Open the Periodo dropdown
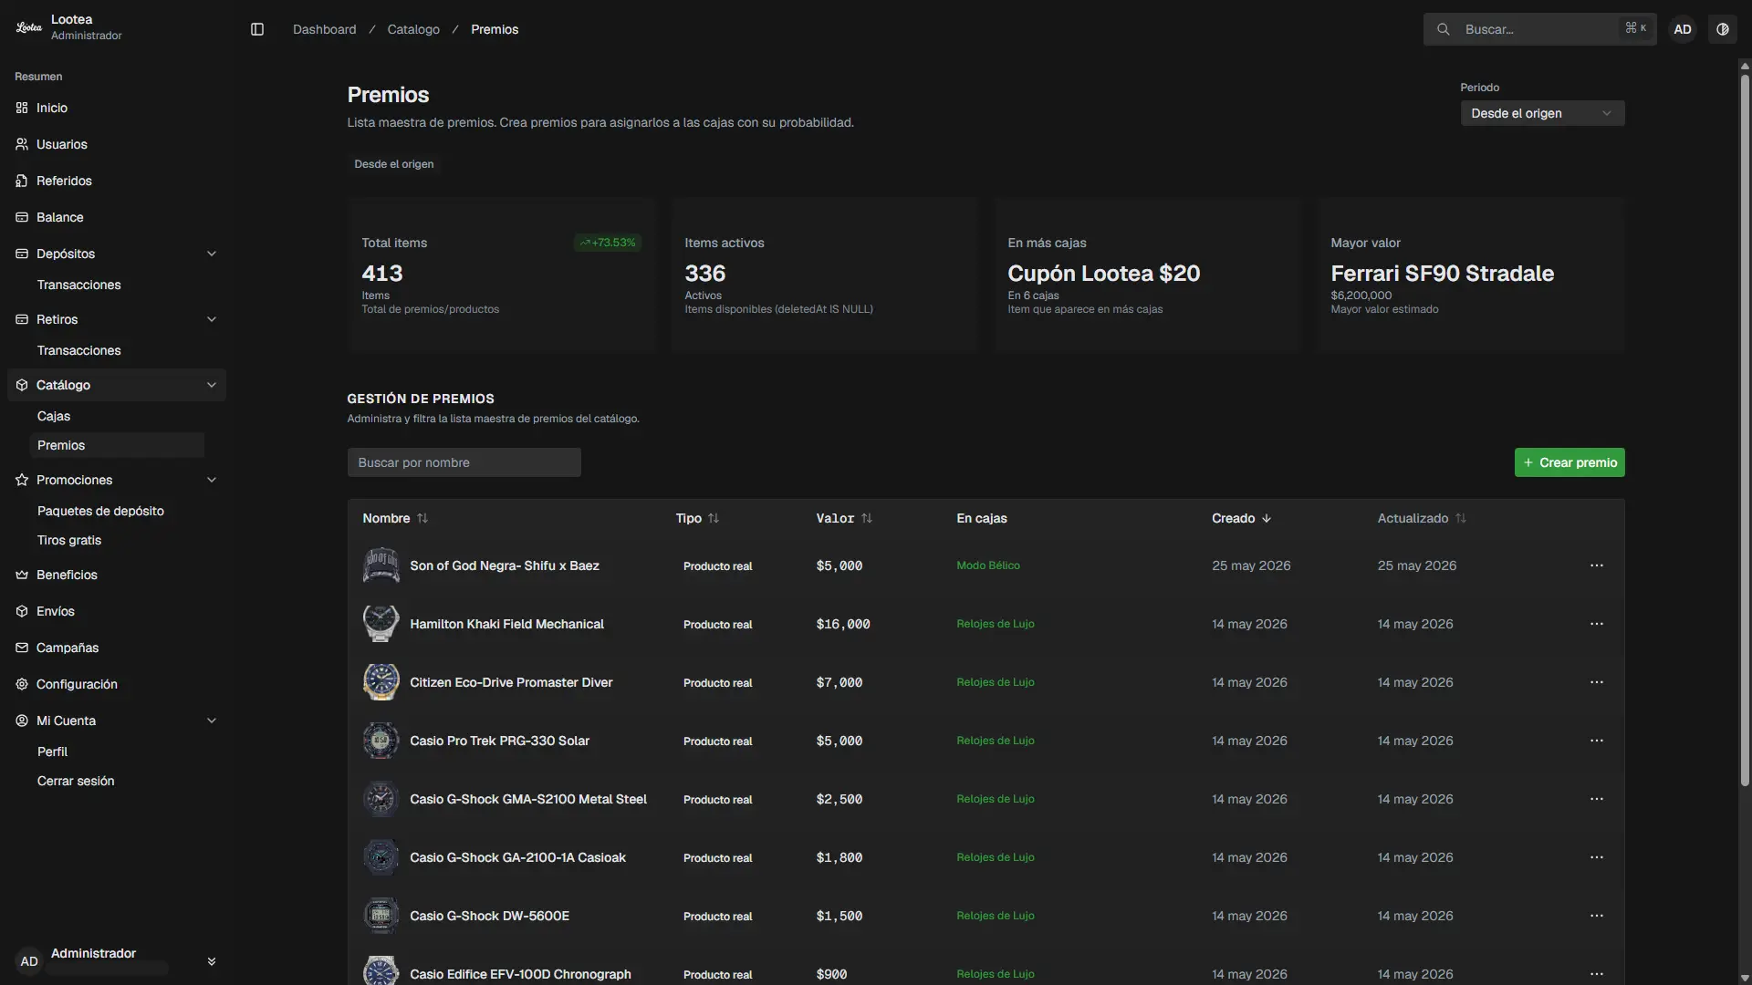This screenshot has height=985, width=1752. (x=1542, y=113)
